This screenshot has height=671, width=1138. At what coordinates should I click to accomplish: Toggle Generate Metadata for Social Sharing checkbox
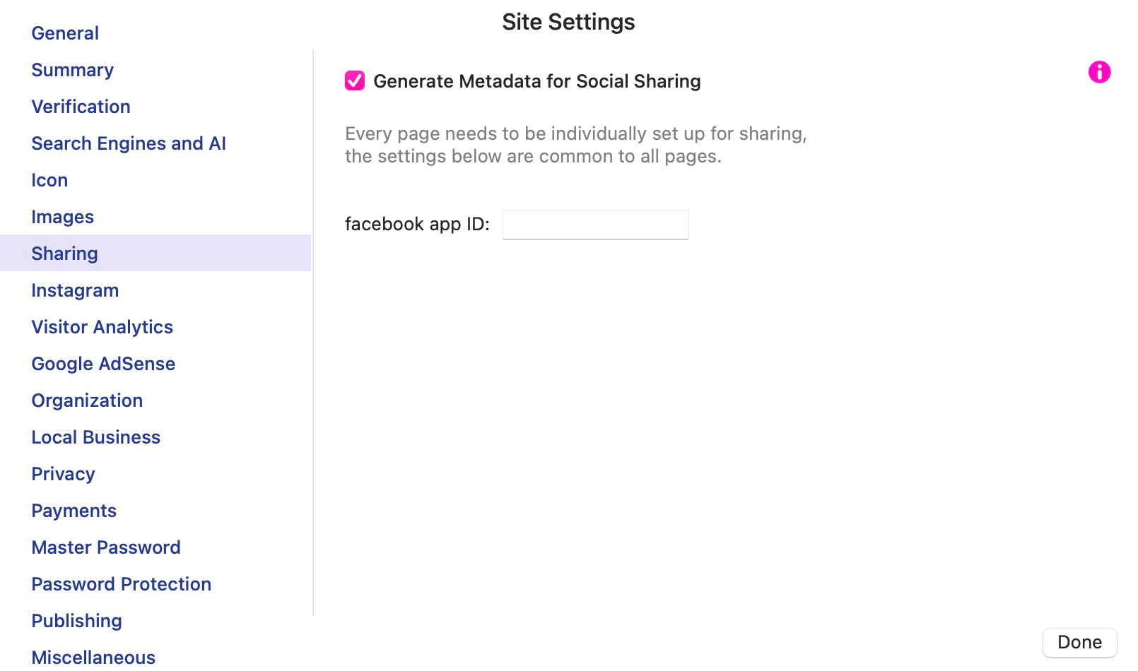tap(355, 81)
